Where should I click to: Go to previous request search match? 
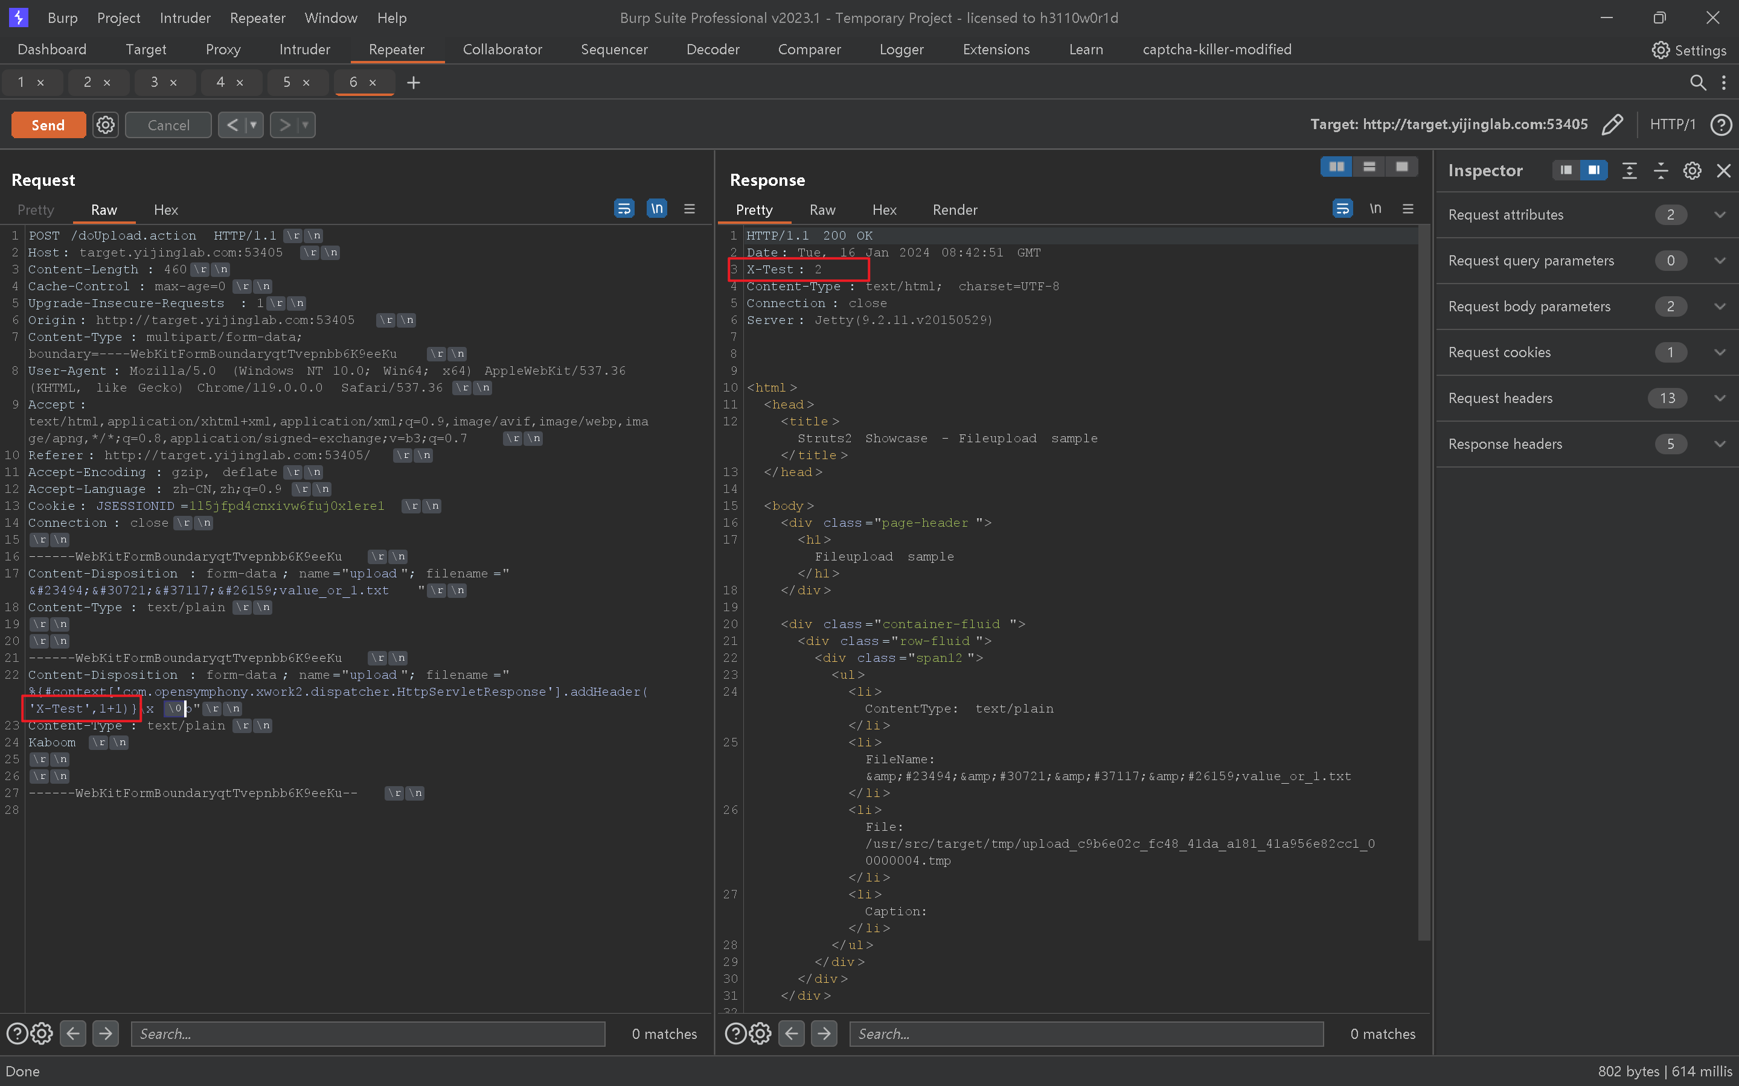(73, 1034)
